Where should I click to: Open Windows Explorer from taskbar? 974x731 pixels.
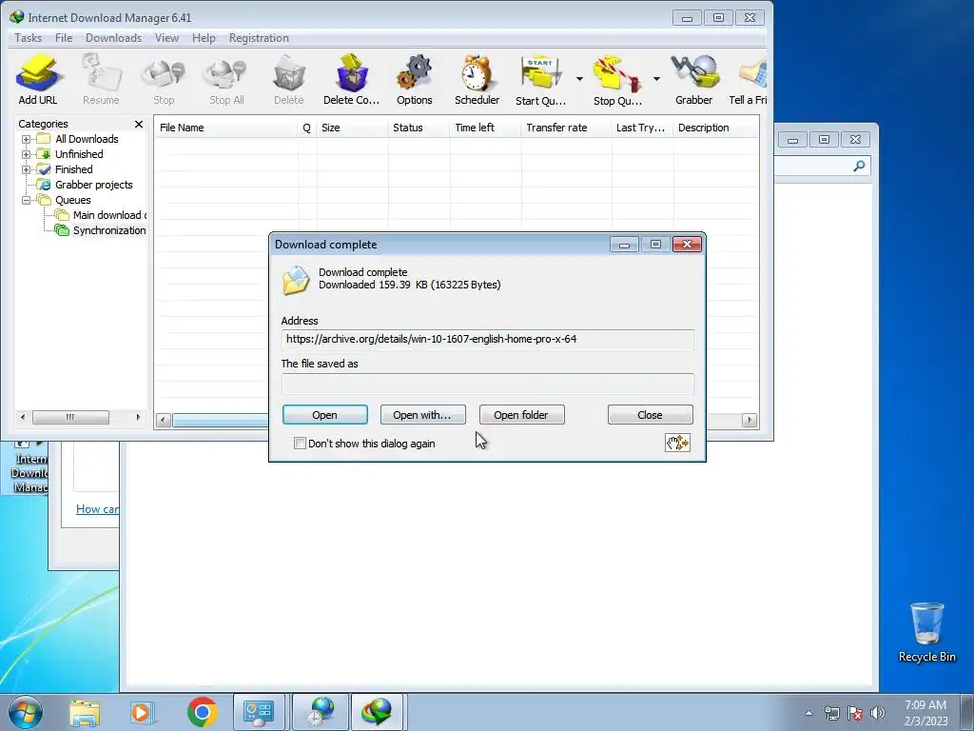[x=85, y=712]
